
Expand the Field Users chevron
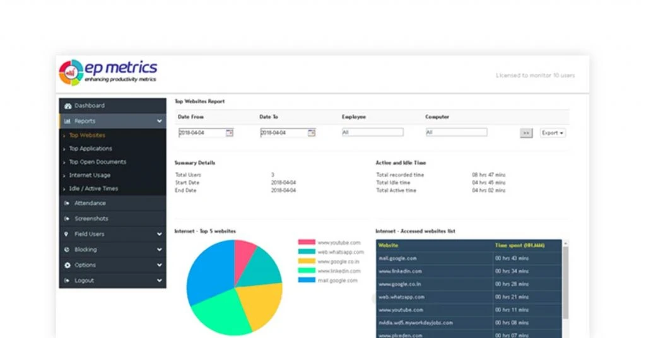point(160,234)
